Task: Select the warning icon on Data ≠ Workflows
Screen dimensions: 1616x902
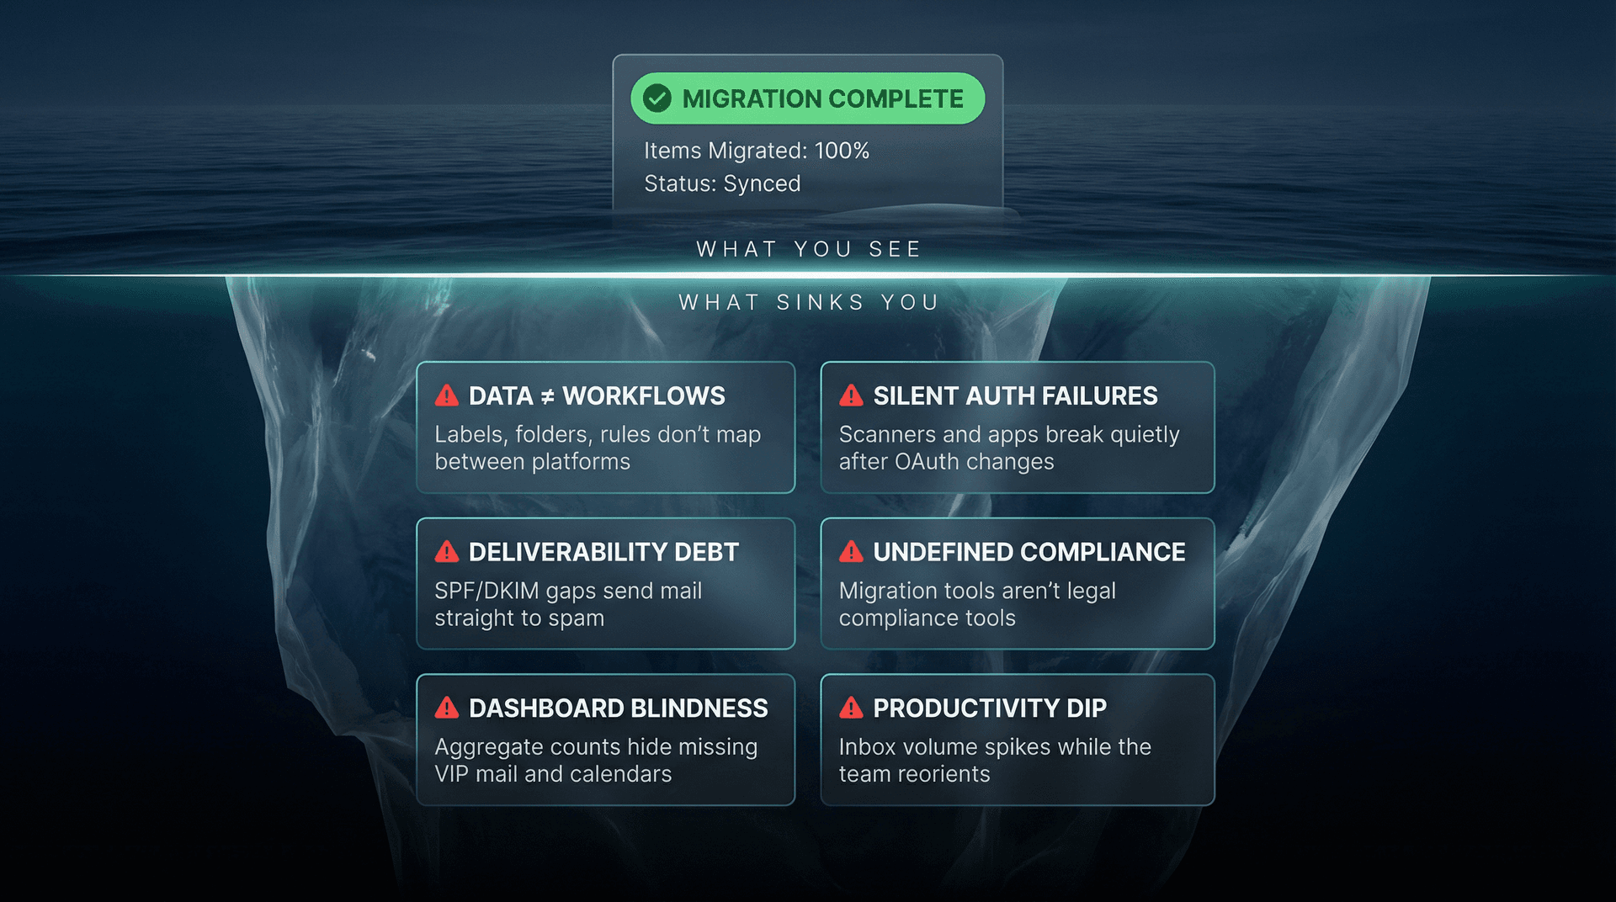Action: click(446, 395)
